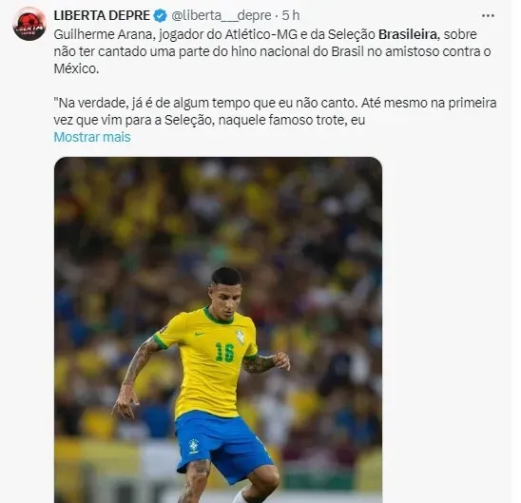Click the bold Brasileira keyword
The width and height of the screenshot is (521, 503).
coord(408,34)
